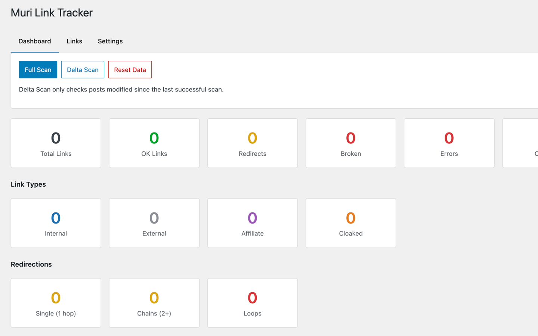538x336 pixels.
Task: Click the Redirects stat card
Action: (252, 143)
